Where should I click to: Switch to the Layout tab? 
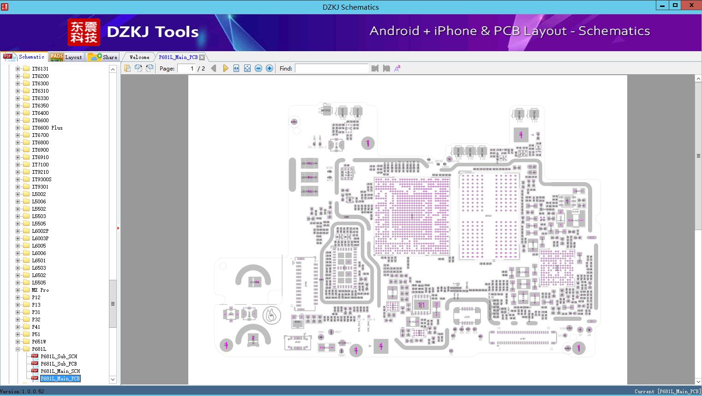(66, 57)
